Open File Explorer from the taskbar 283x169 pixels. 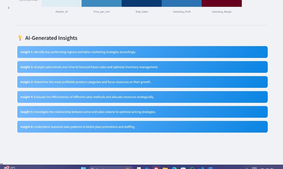pos(165,168)
